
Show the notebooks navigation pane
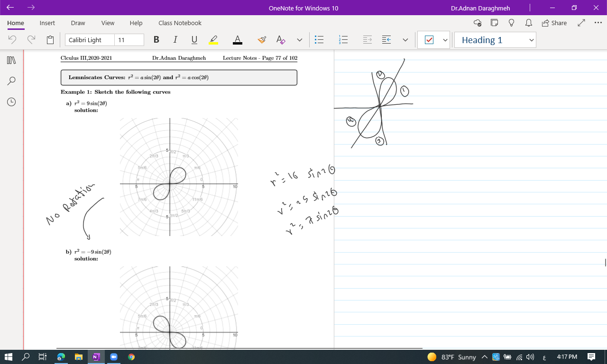[11, 60]
